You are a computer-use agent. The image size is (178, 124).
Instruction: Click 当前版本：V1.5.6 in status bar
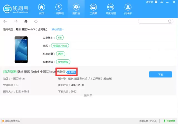(148, 121)
